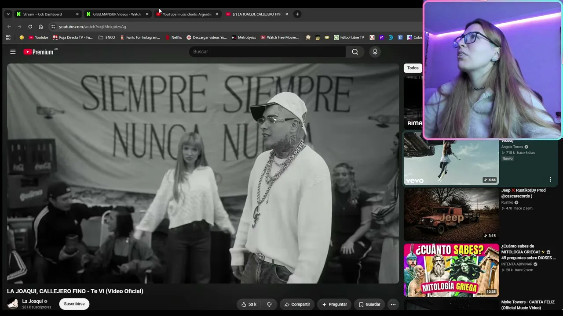This screenshot has height=316, width=563.
Task: Dislike the Te Vi video
Action: tap(269, 304)
